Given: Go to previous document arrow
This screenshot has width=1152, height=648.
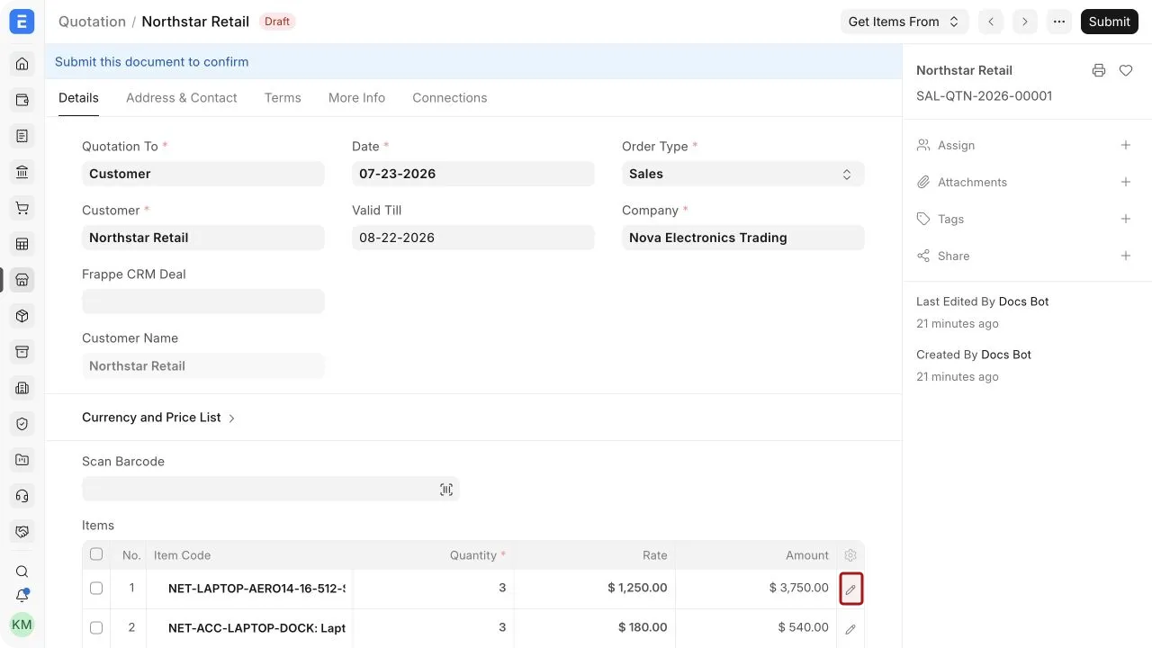Looking at the screenshot, I should (991, 22).
